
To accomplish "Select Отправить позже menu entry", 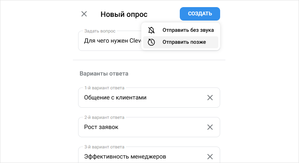I will coord(184,42).
